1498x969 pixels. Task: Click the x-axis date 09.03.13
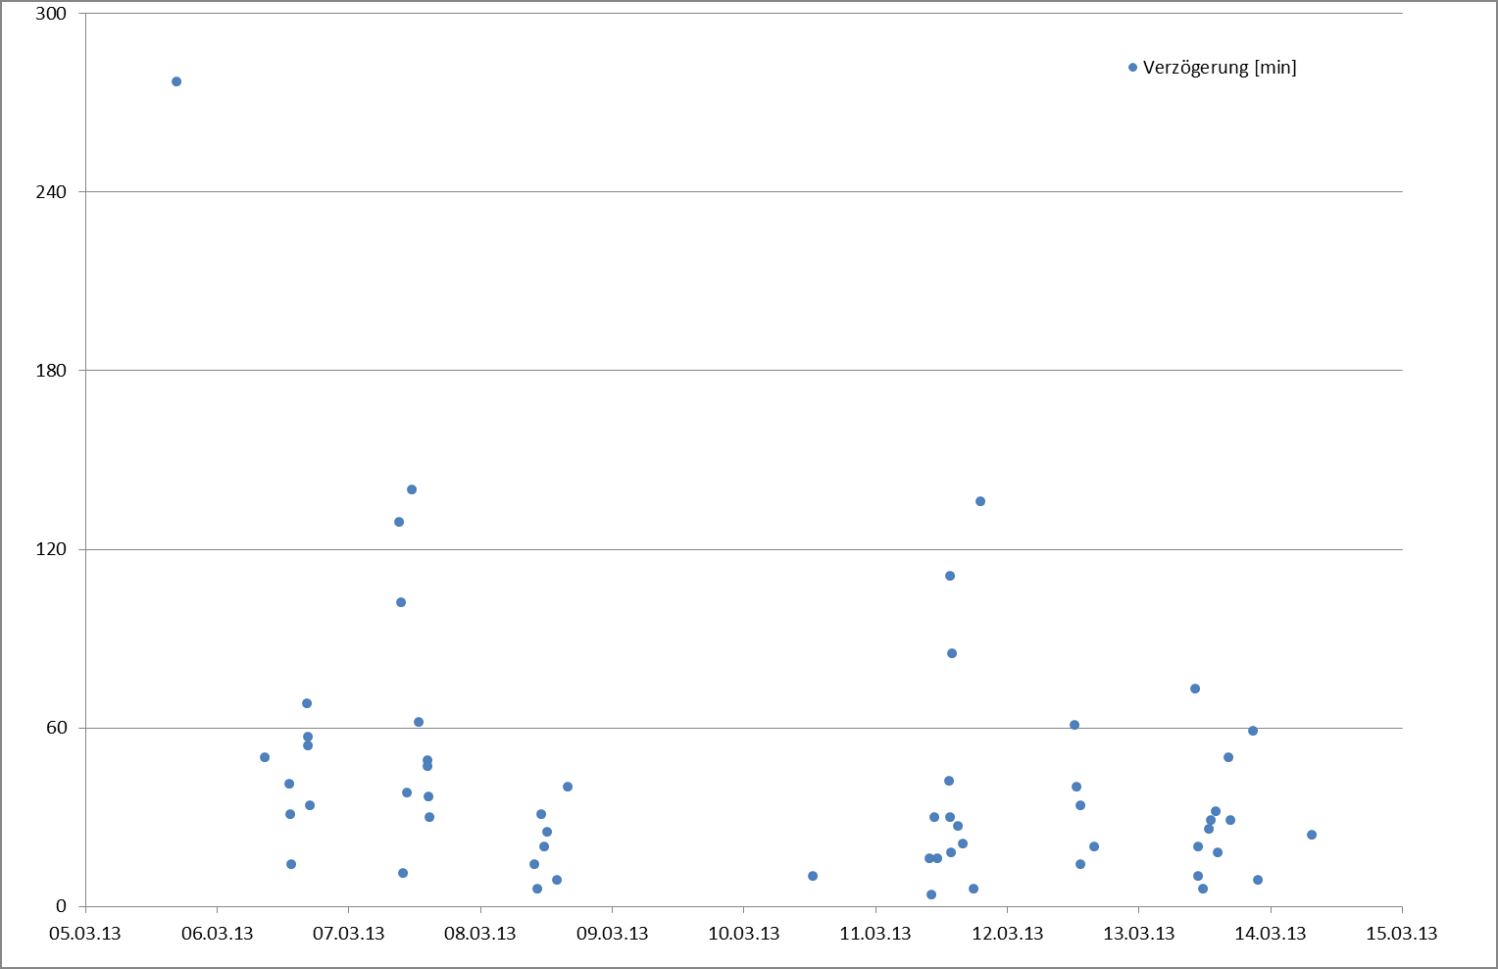click(612, 933)
